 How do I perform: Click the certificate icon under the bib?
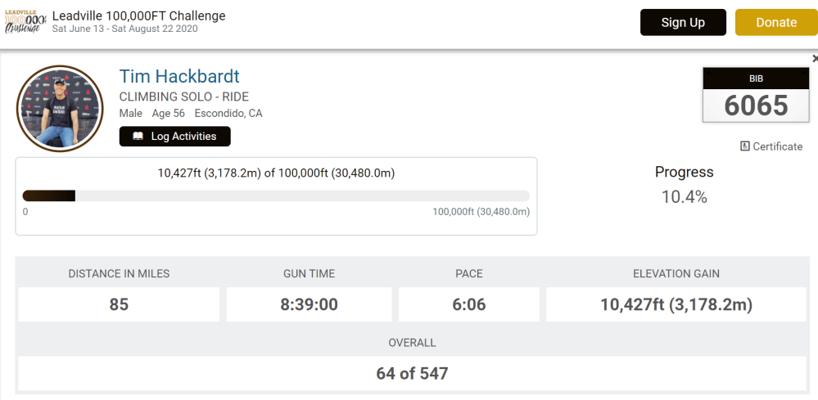pos(744,146)
